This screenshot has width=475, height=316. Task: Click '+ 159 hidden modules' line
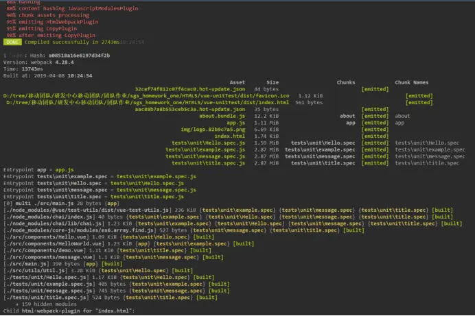[46, 304]
